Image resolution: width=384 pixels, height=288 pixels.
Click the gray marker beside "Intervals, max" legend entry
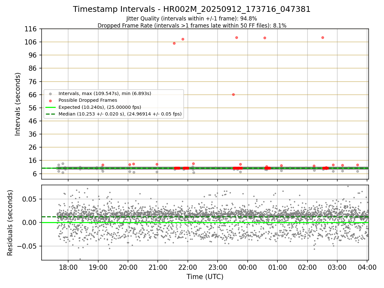[50, 94]
